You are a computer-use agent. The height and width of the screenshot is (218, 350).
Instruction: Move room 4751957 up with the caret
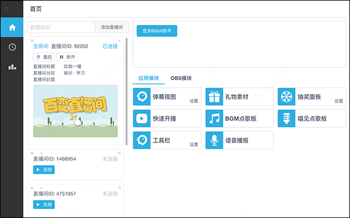[x=41, y=188]
